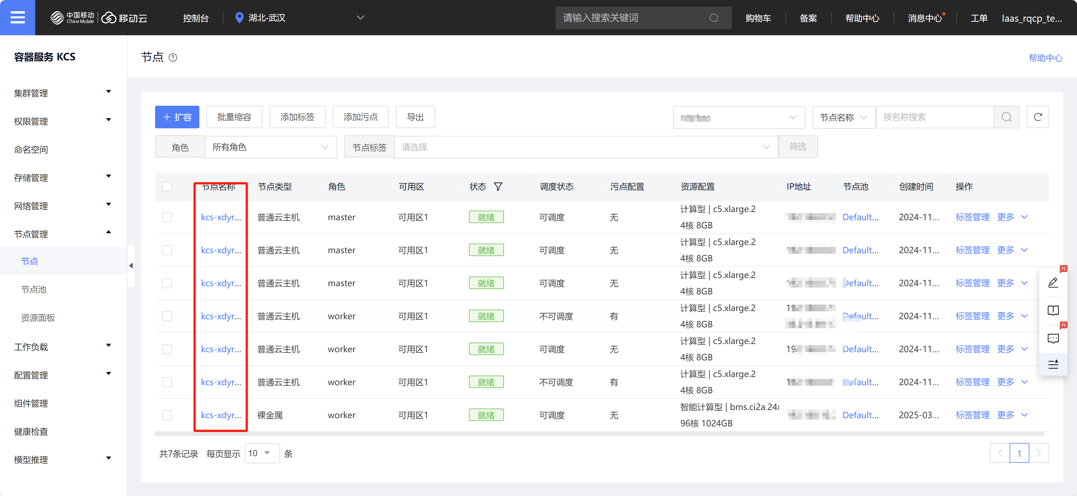Click the refresh icon beside node search
Image resolution: width=1077 pixels, height=496 pixels.
click(x=1038, y=117)
